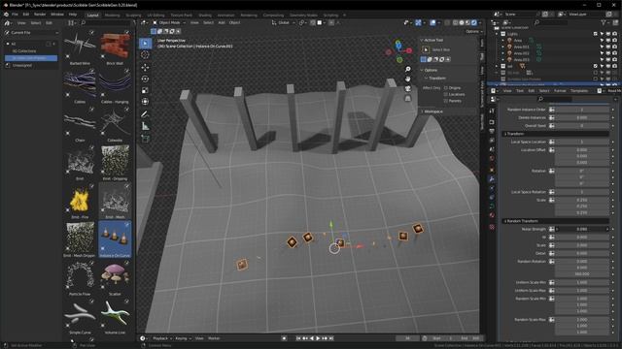Click the Blender logo menu icon

tap(6, 15)
